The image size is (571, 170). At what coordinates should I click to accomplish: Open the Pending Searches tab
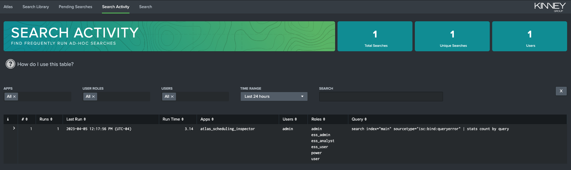[x=76, y=7]
